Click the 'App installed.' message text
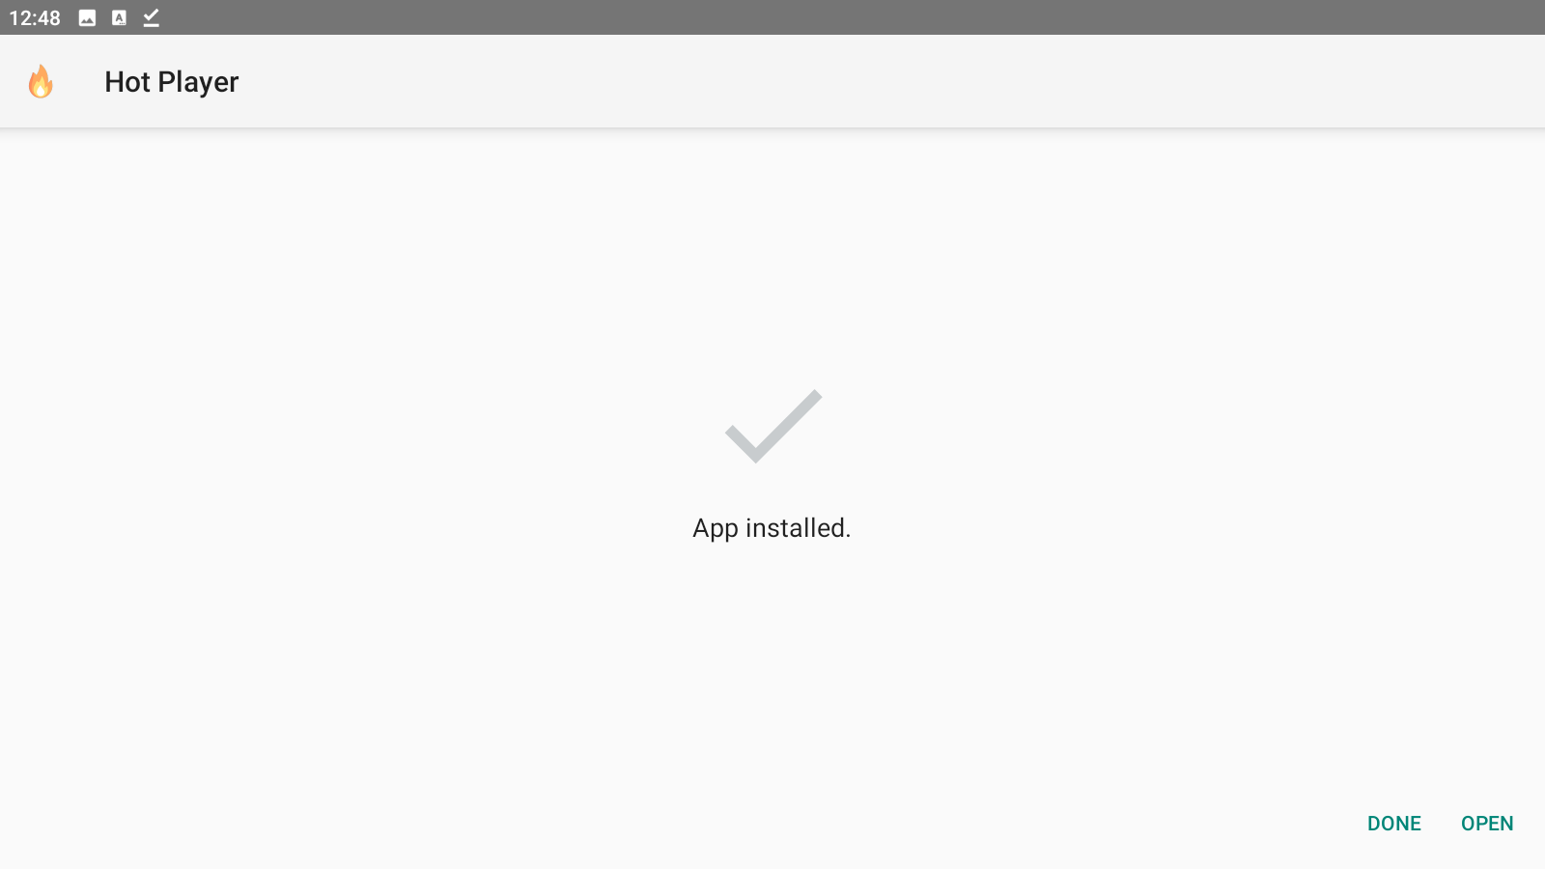 point(772,528)
